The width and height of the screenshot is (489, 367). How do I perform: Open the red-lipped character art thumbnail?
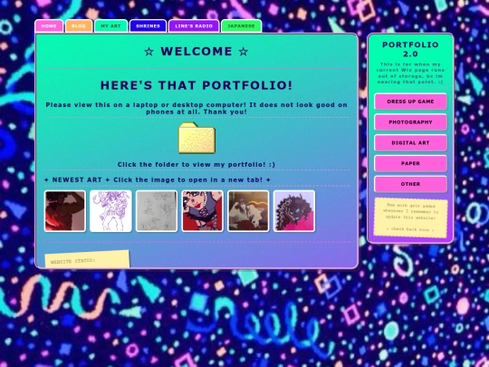[x=203, y=211]
